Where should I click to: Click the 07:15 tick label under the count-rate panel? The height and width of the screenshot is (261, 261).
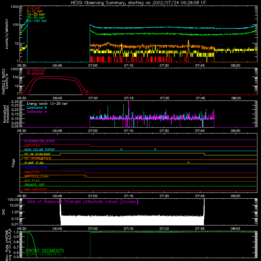[129, 66]
